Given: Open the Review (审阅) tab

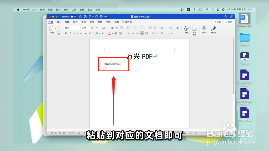Looking at the screenshot, I should coord(108,22).
